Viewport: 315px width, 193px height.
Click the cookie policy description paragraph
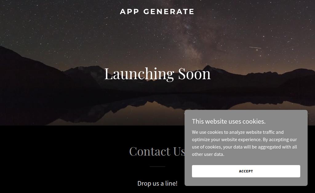244,143
